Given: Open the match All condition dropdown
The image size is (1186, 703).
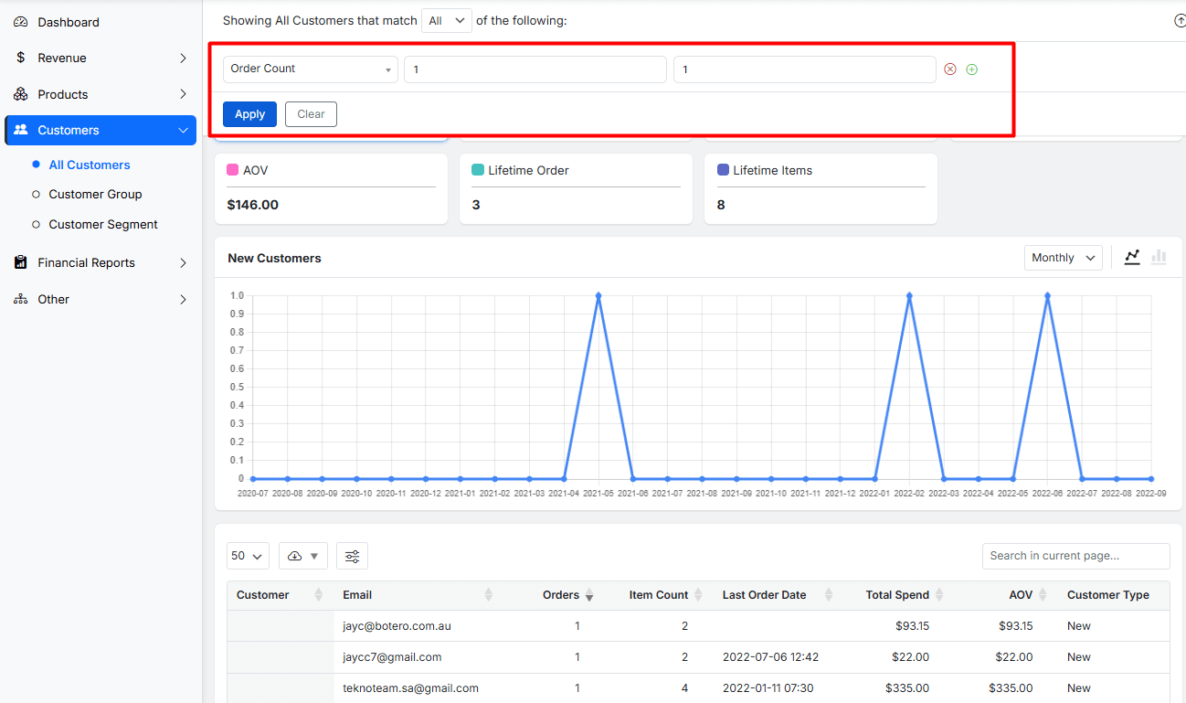Looking at the screenshot, I should pyautogui.click(x=447, y=21).
